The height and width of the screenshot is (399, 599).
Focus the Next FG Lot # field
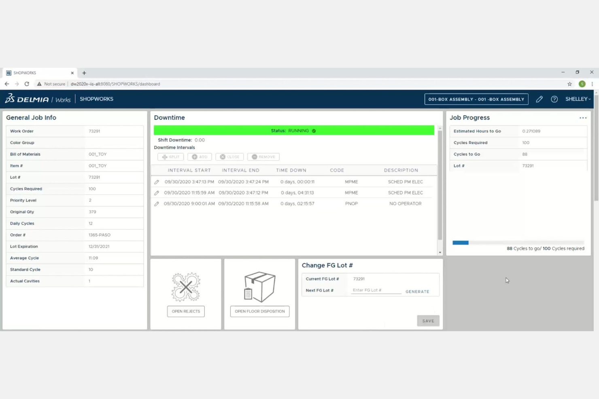376,290
